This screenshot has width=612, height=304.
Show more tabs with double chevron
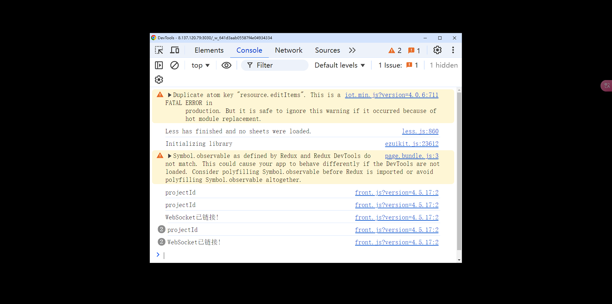click(x=352, y=50)
